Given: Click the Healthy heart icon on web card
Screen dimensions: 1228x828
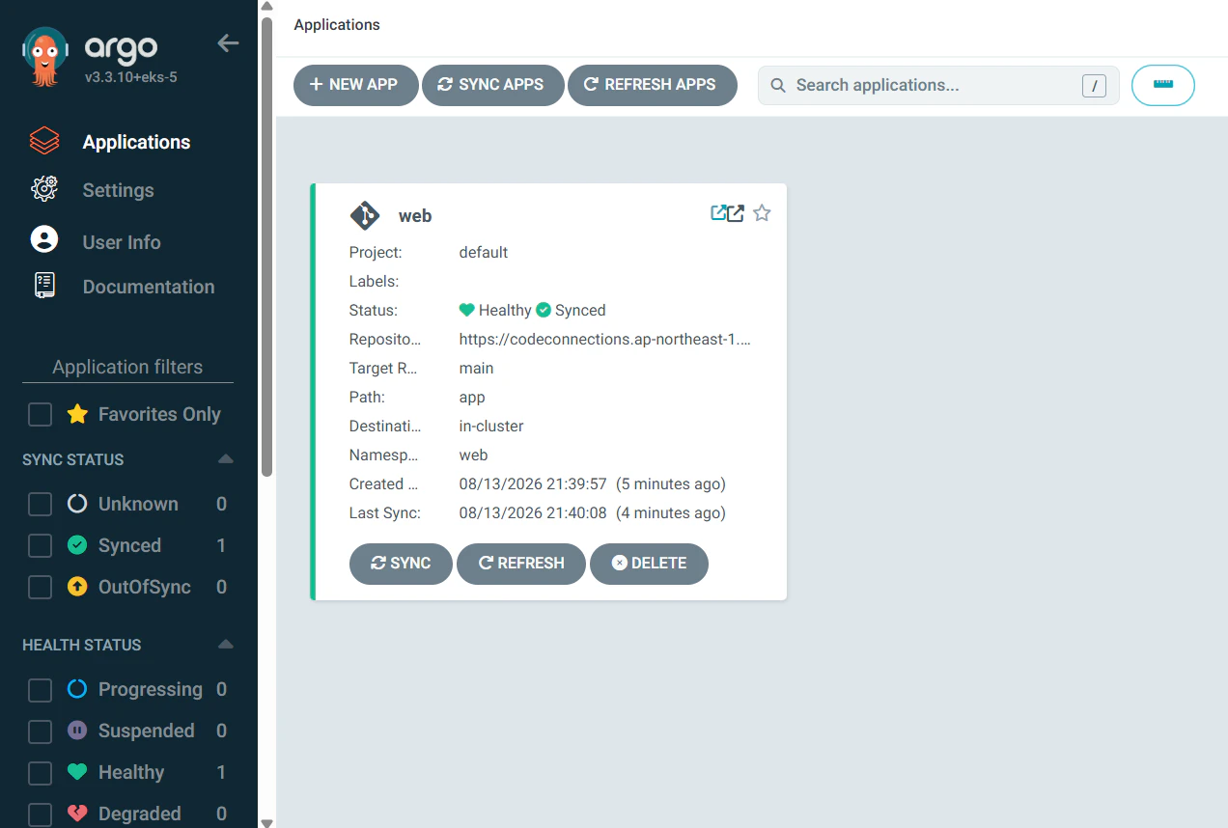Looking at the screenshot, I should [x=466, y=310].
